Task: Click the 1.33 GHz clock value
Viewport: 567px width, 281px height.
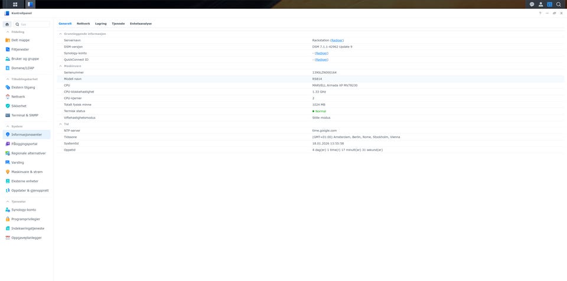Action: [x=319, y=92]
